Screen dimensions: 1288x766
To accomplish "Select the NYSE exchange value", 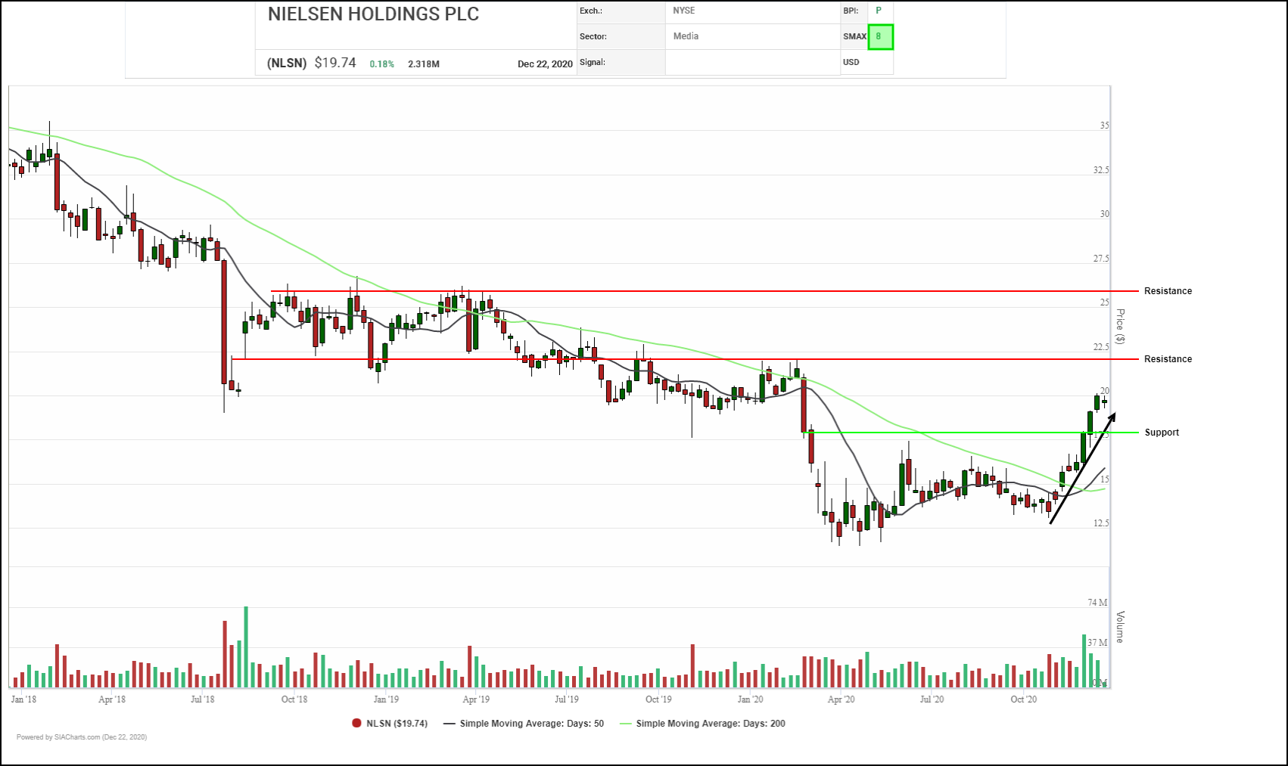I will (x=683, y=11).
